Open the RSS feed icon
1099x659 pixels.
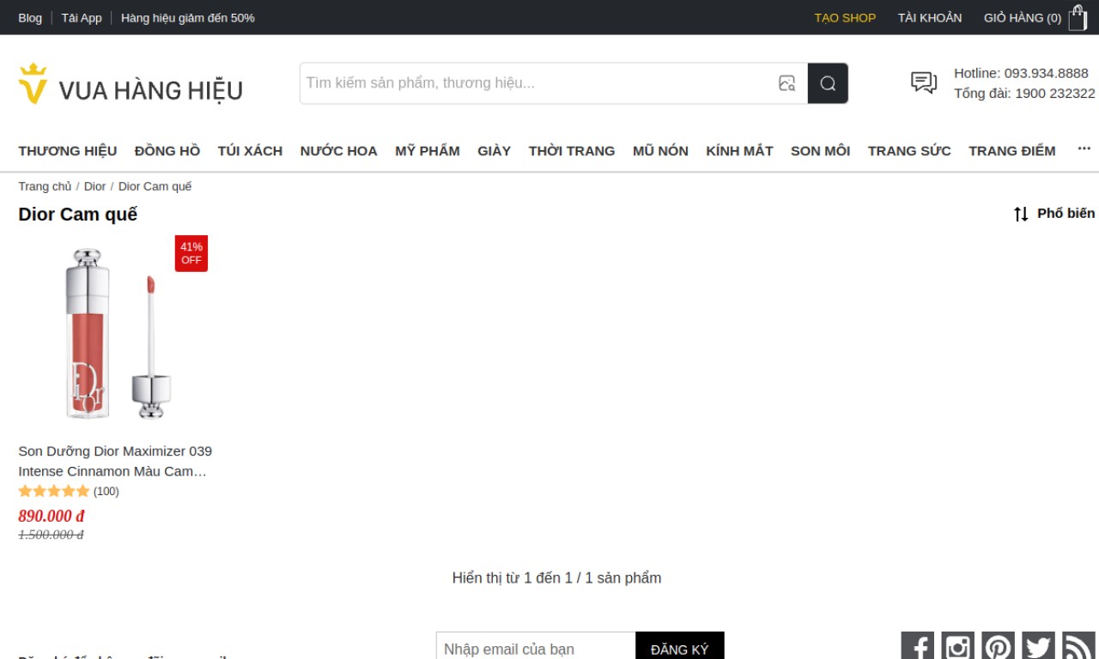1078,646
